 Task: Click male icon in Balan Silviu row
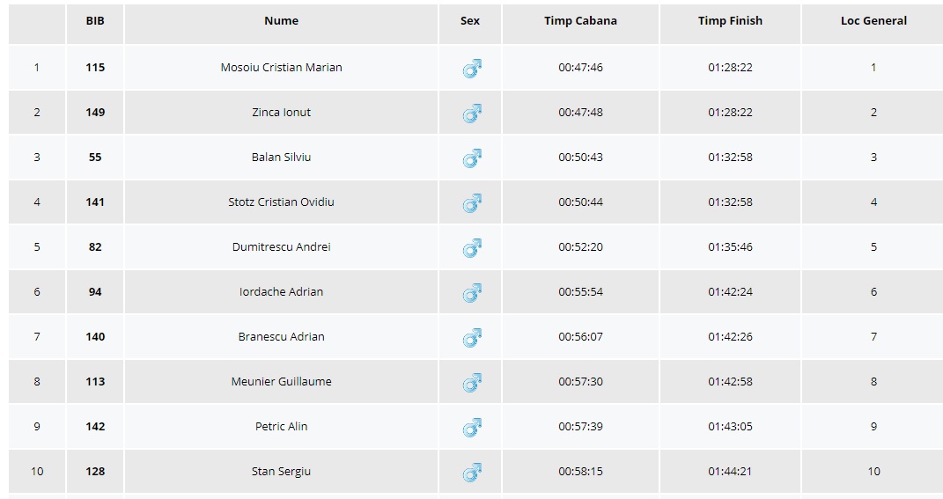click(472, 158)
